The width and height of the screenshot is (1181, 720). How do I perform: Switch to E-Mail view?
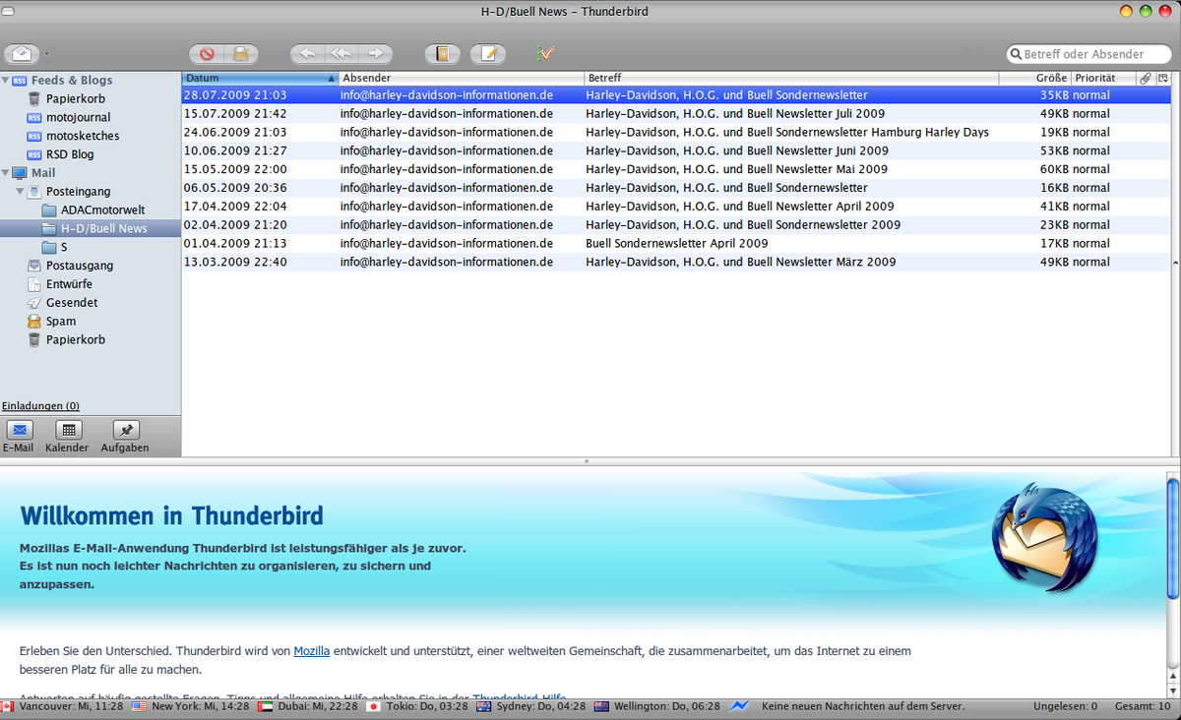[19, 431]
